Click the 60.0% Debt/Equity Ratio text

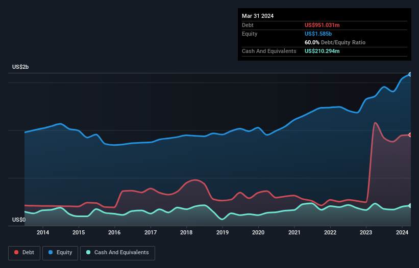(335, 42)
